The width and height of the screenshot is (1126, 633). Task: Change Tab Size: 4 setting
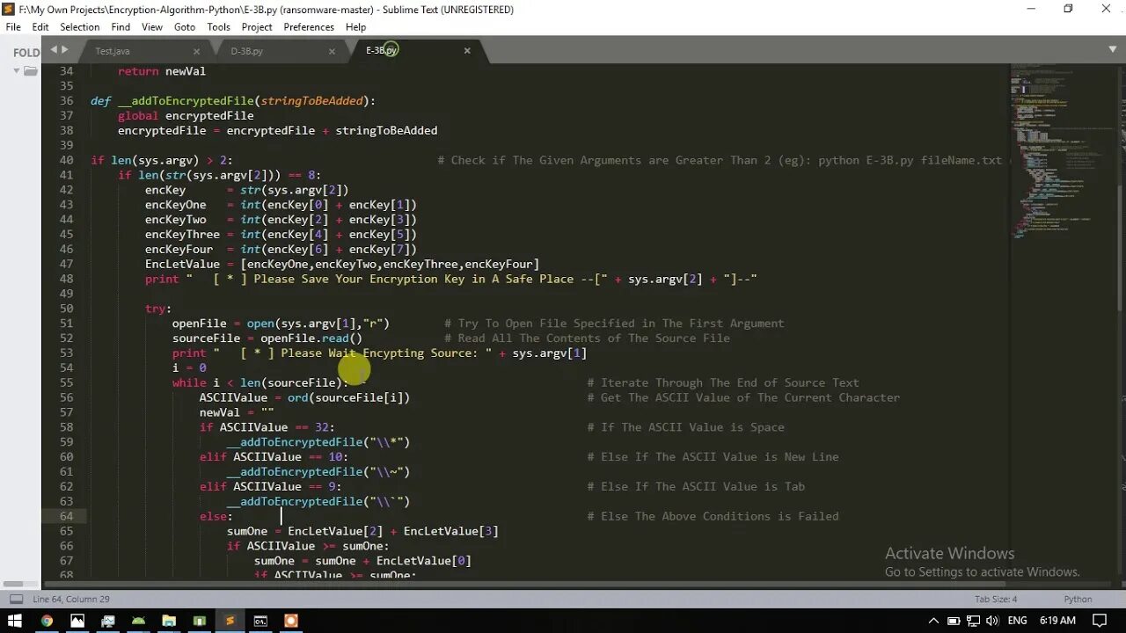click(996, 599)
